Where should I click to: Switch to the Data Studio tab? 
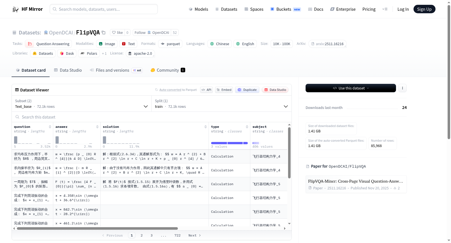[x=68, y=70]
